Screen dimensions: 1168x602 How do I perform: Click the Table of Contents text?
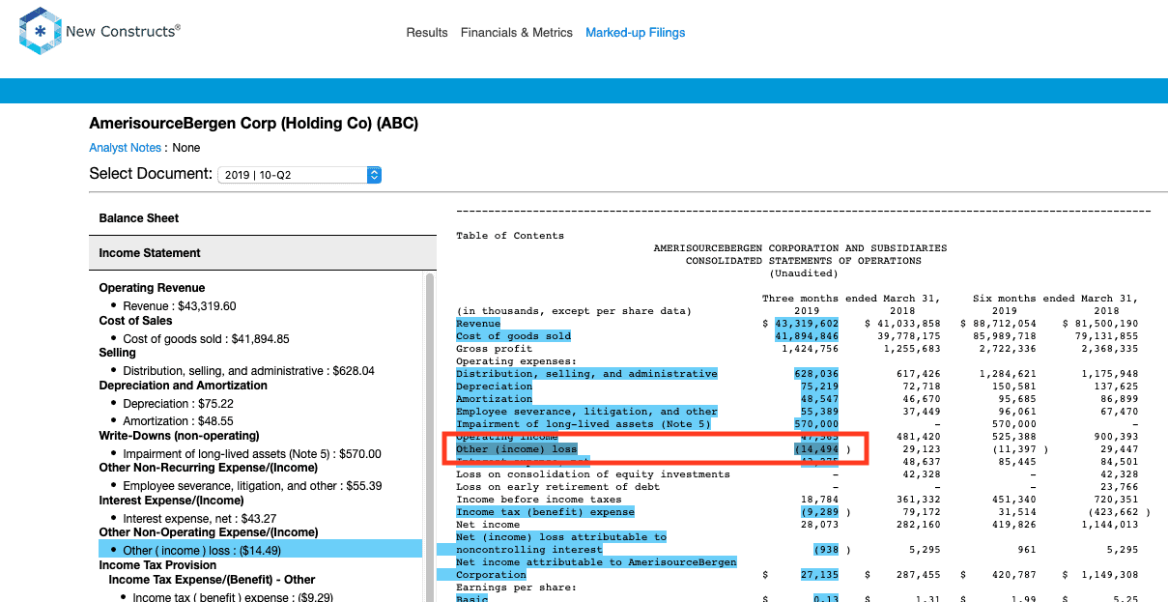click(510, 236)
